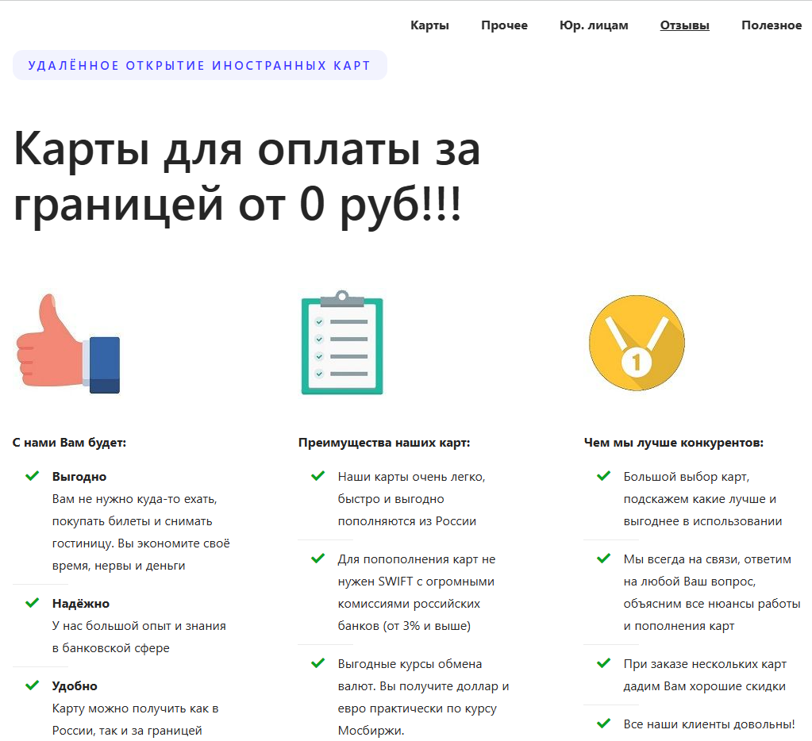The height and width of the screenshot is (741, 812).
Task: Open the Юр. лицам menu item
Action: click(594, 25)
